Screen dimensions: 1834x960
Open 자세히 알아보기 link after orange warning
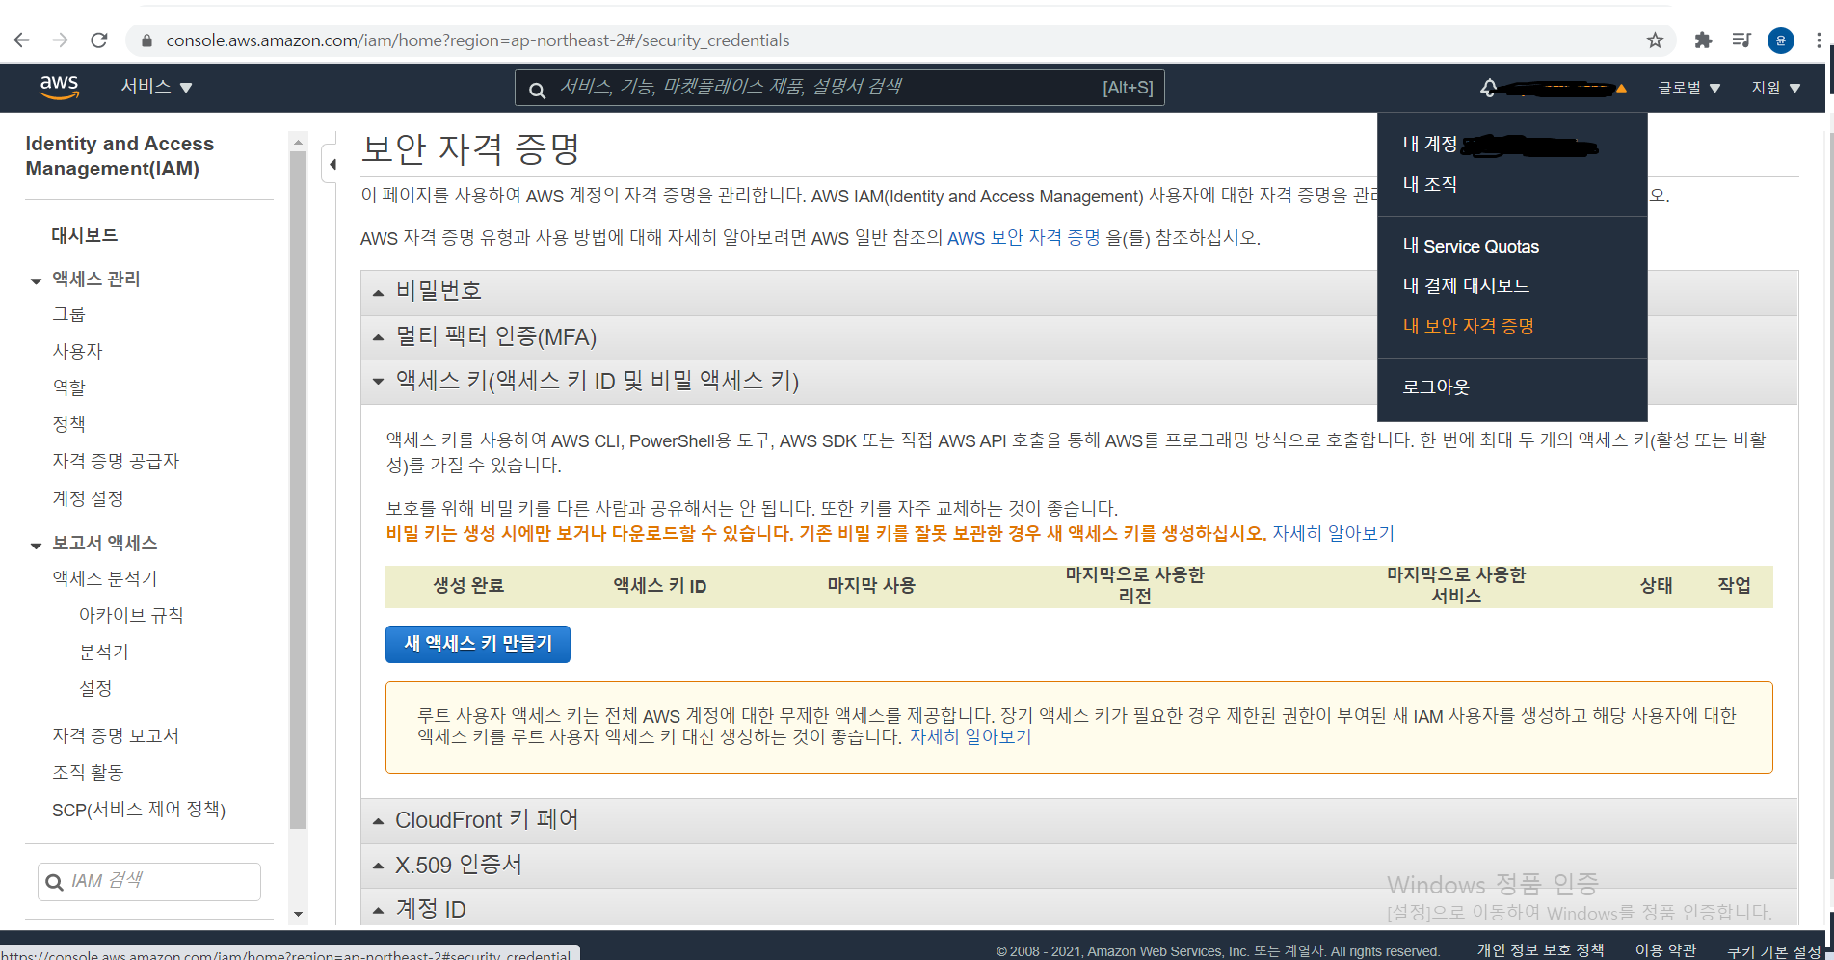[1333, 533]
